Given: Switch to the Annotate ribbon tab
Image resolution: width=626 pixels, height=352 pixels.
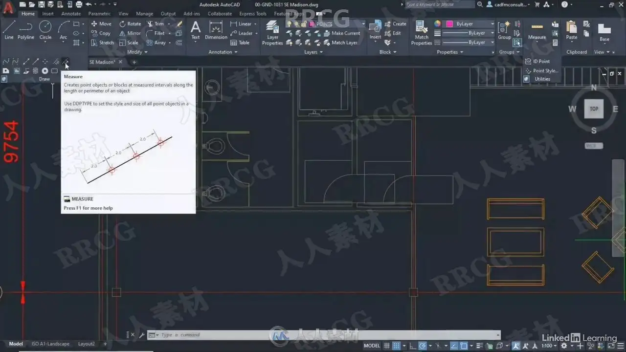Looking at the screenshot, I should (71, 14).
